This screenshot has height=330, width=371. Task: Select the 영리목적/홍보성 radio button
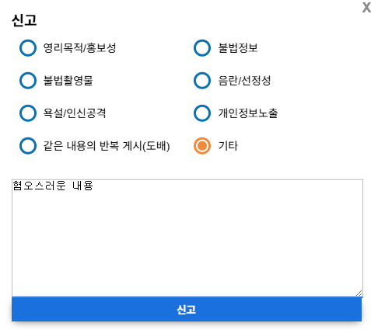coord(28,48)
